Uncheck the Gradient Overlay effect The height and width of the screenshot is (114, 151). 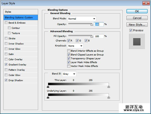tap(6, 65)
